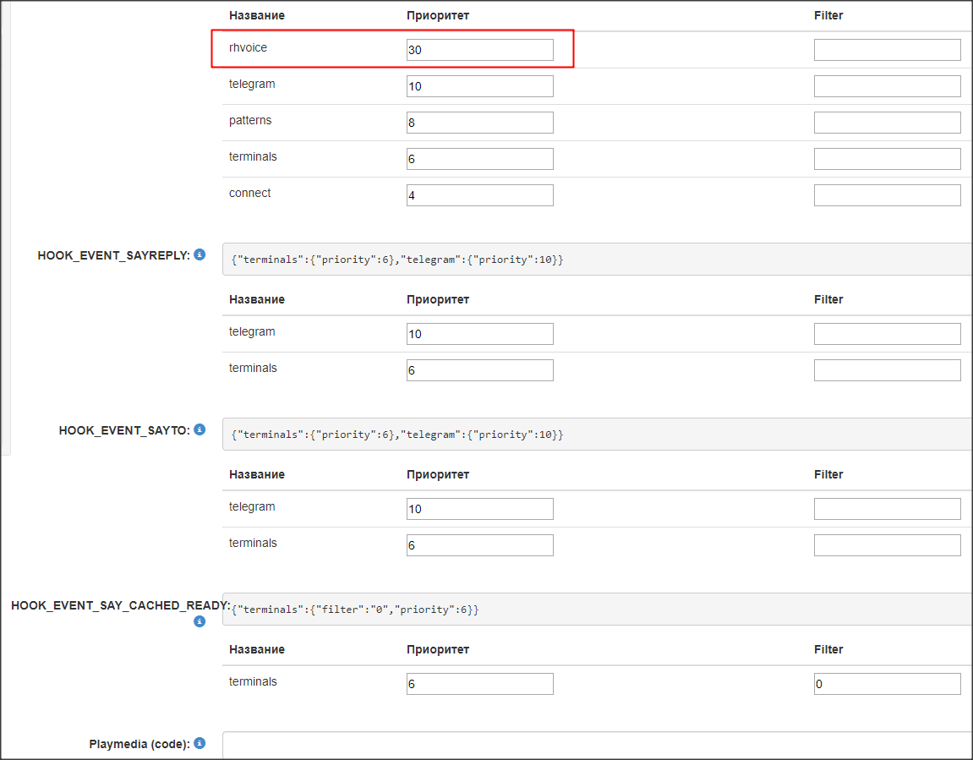
Task: Click the rhvoice Filter input
Action: coord(887,50)
